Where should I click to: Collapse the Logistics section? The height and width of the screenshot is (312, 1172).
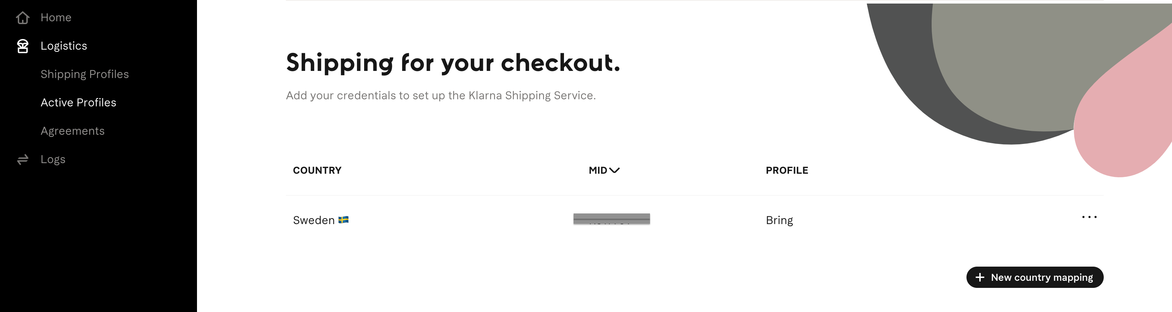64,45
